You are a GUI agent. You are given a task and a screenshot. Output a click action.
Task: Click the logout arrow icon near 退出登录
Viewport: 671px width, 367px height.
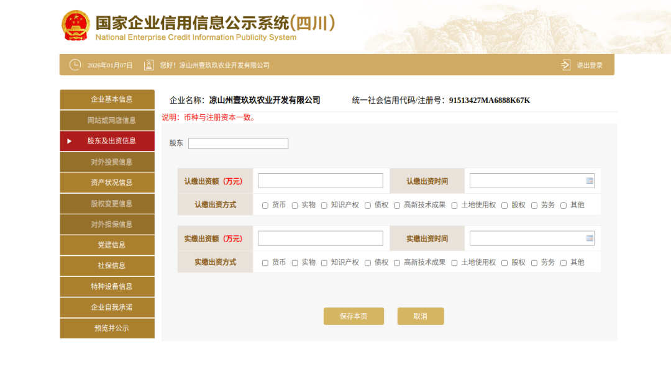(565, 64)
